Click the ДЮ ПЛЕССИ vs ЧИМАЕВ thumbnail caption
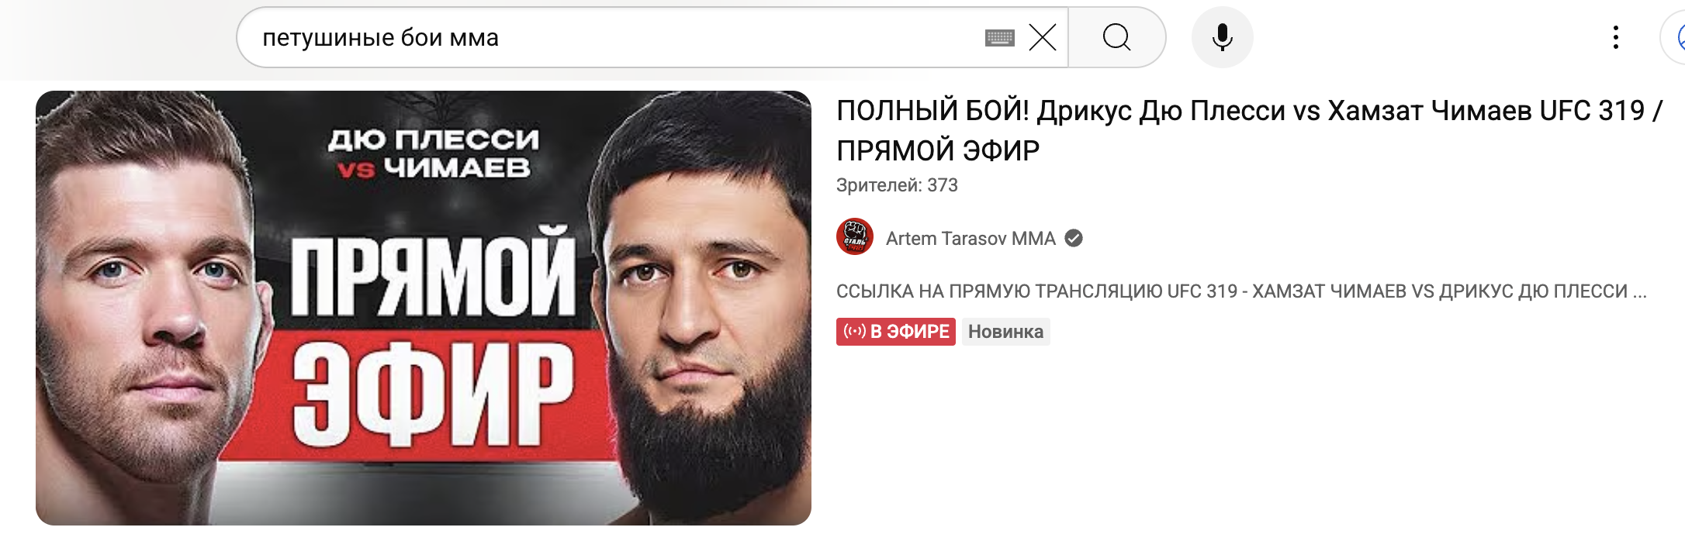The image size is (1685, 541). (434, 153)
